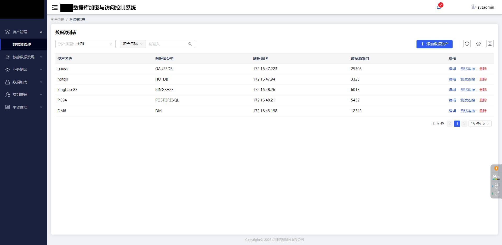This screenshot has height=245, width=502.
Task: Click the 资产管理 breadcrumb link
Action: [58, 20]
